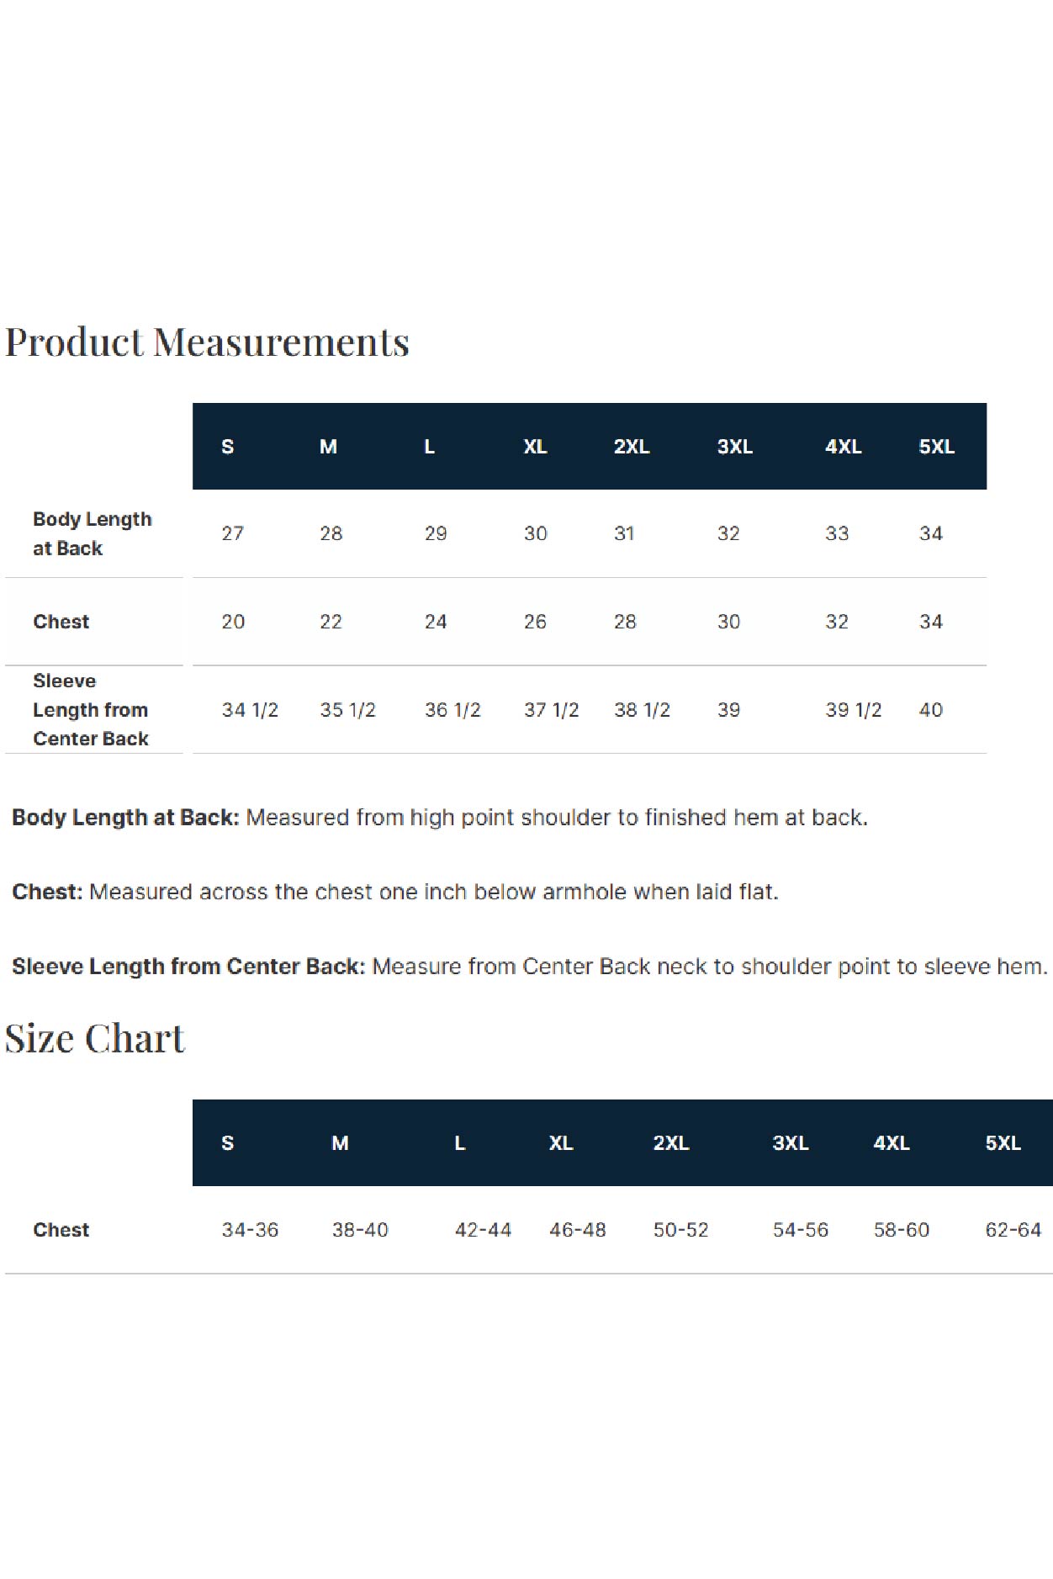
Task: Select the Body Length at Back description text
Action: [440, 818]
